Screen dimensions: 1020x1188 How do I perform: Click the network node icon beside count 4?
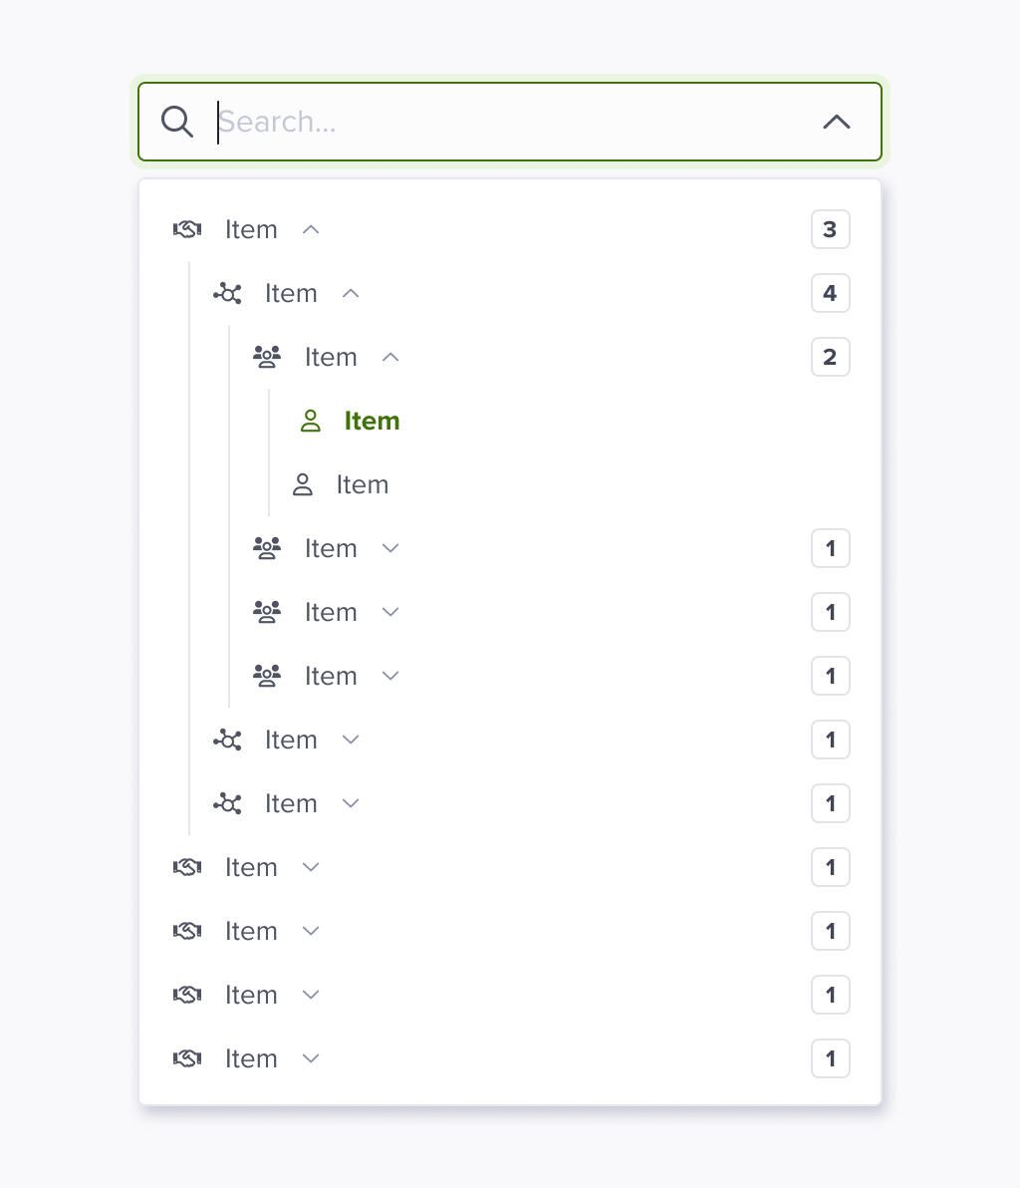pyautogui.click(x=227, y=292)
